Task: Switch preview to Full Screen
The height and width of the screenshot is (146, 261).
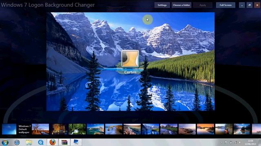Action: [226, 5]
